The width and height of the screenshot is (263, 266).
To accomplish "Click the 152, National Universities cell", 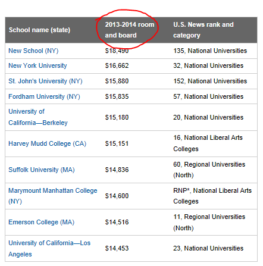I will tap(210, 81).
